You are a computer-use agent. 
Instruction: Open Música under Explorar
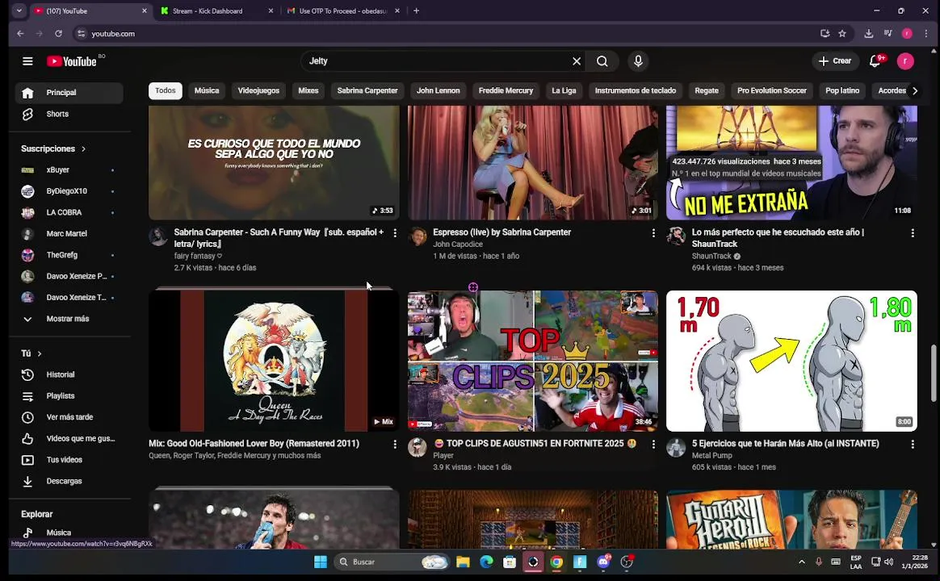point(69,533)
